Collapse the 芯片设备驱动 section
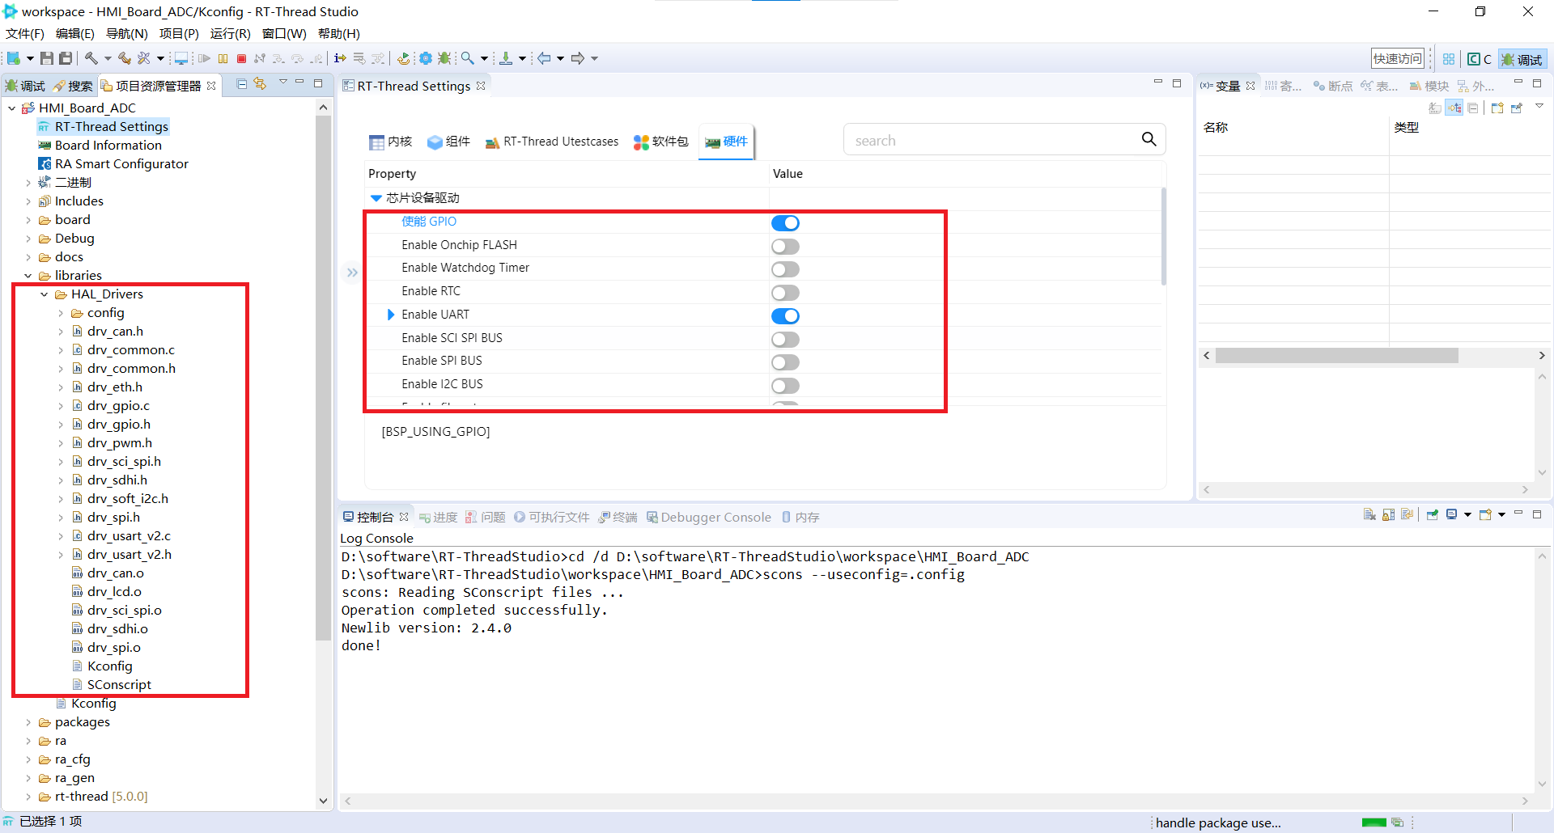 (x=376, y=198)
